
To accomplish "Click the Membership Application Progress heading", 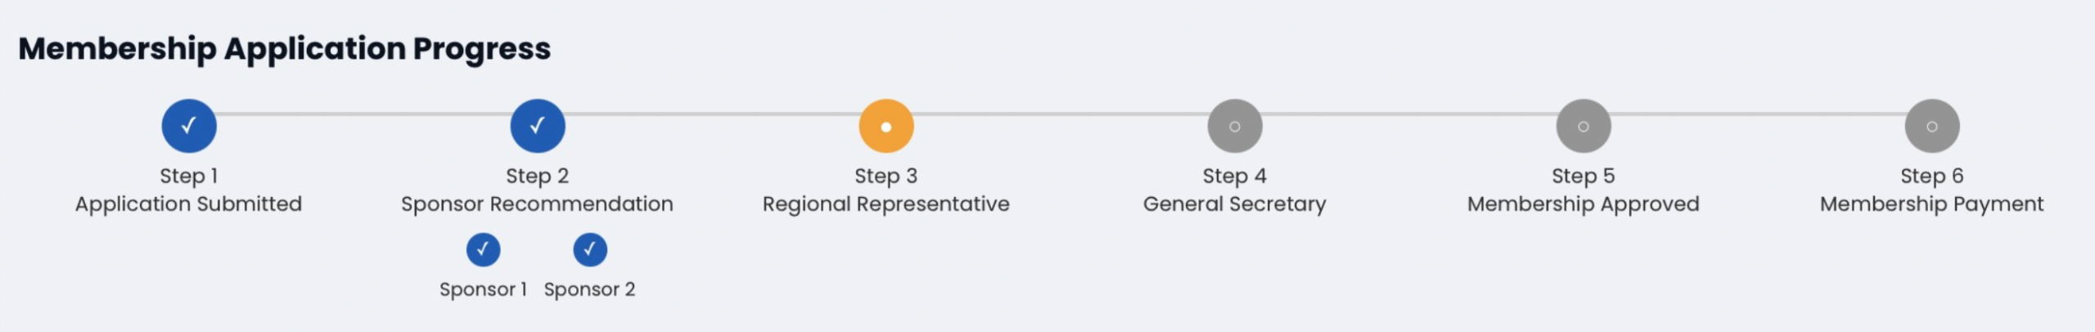I will tap(285, 49).
